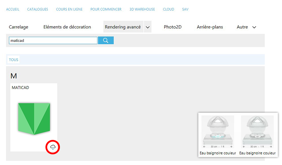Select right Eau baignoire couleur material thumbnail
This screenshot has height=165, width=282.
tap(257, 132)
